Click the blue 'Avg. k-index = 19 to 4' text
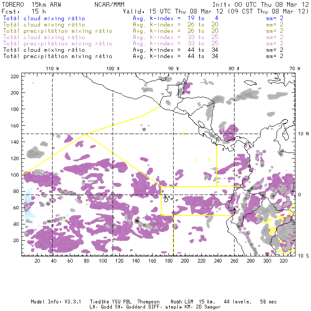 click(x=176, y=18)
